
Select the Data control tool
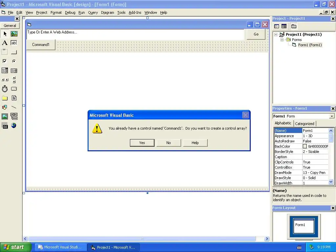(x=14, y=116)
